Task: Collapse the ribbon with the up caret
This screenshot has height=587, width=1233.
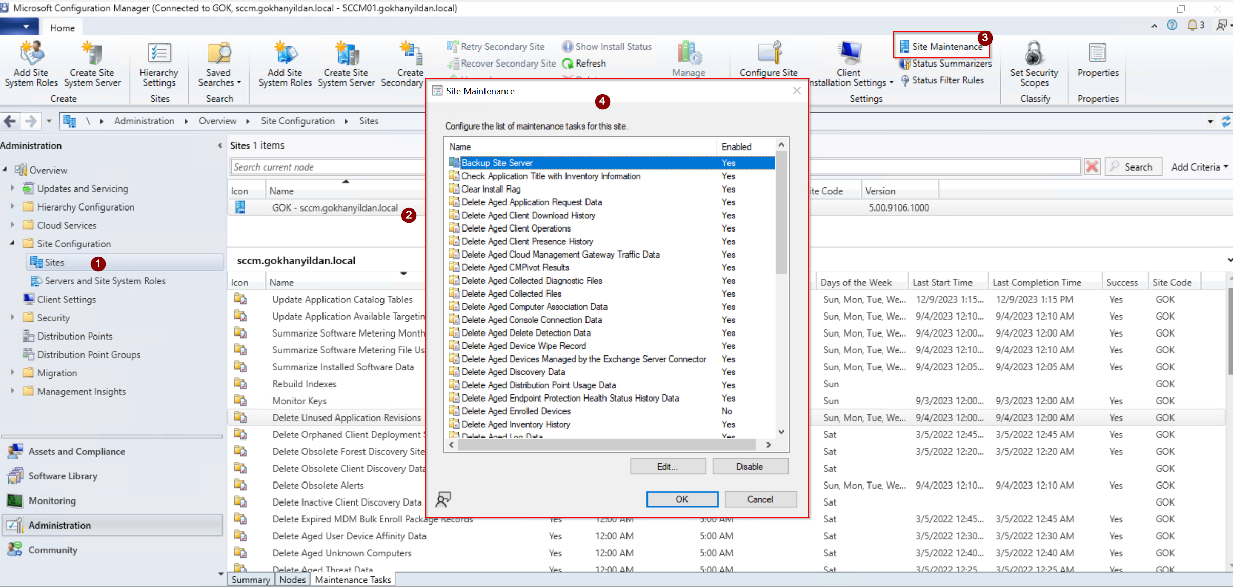Action: tap(1154, 26)
